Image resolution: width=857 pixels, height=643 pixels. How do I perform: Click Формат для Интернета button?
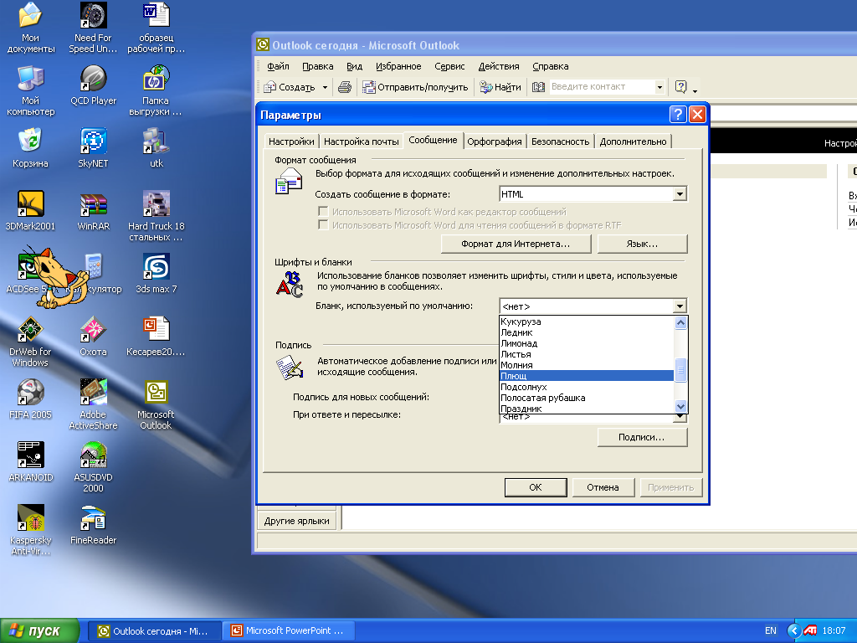(516, 244)
